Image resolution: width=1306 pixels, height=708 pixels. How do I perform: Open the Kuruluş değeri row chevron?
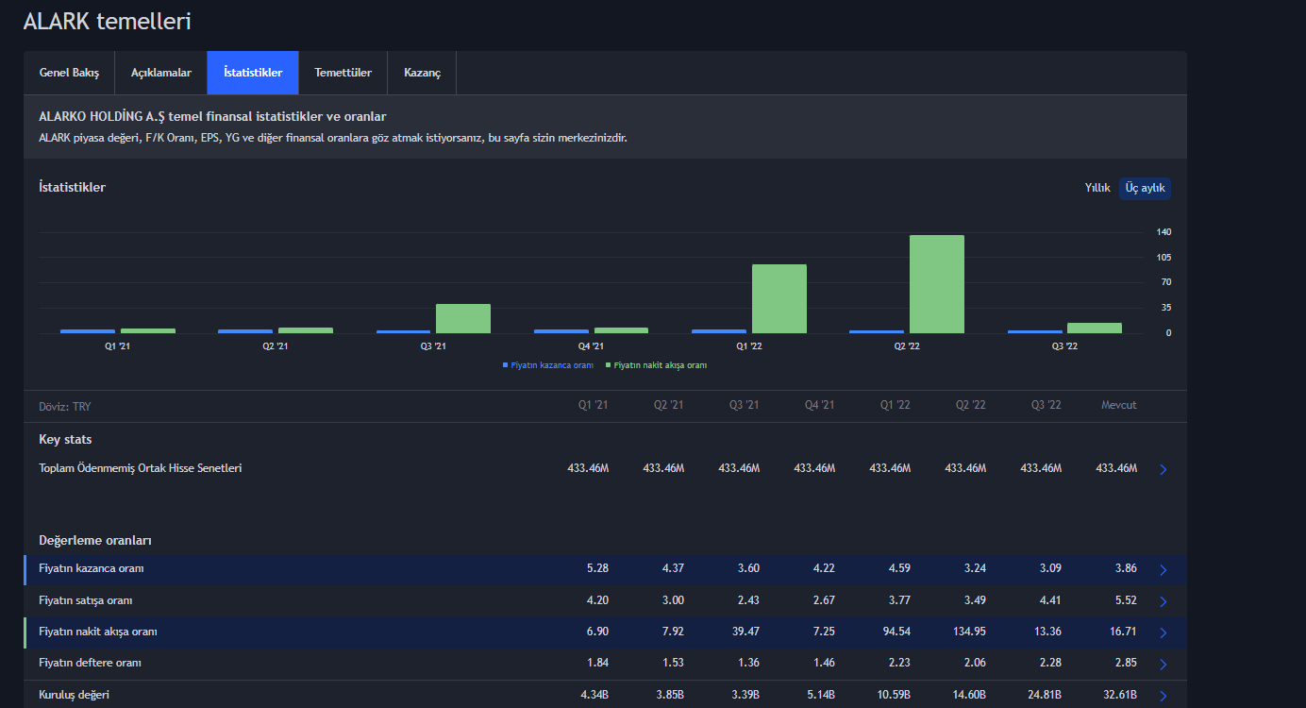click(1163, 696)
